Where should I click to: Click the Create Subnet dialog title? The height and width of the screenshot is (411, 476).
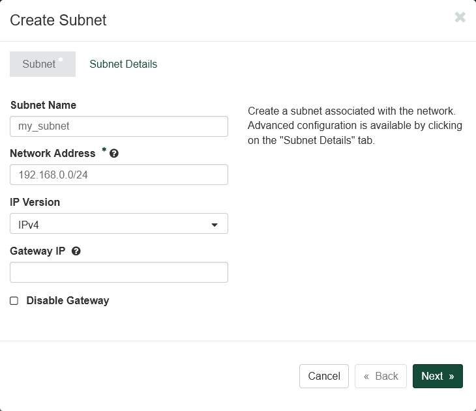(58, 20)
